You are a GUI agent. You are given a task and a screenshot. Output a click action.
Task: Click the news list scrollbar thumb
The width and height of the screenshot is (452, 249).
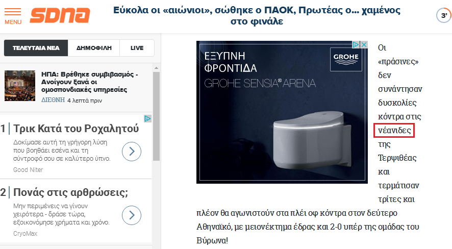coord(156,116)
